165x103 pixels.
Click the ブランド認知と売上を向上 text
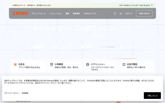point(29,67)
